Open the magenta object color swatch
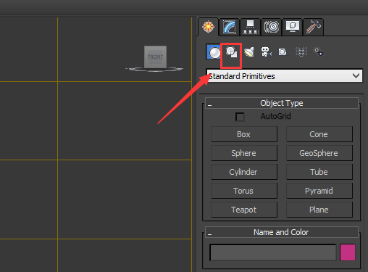This screenshot has height=272, width=368. pos(348,252)
